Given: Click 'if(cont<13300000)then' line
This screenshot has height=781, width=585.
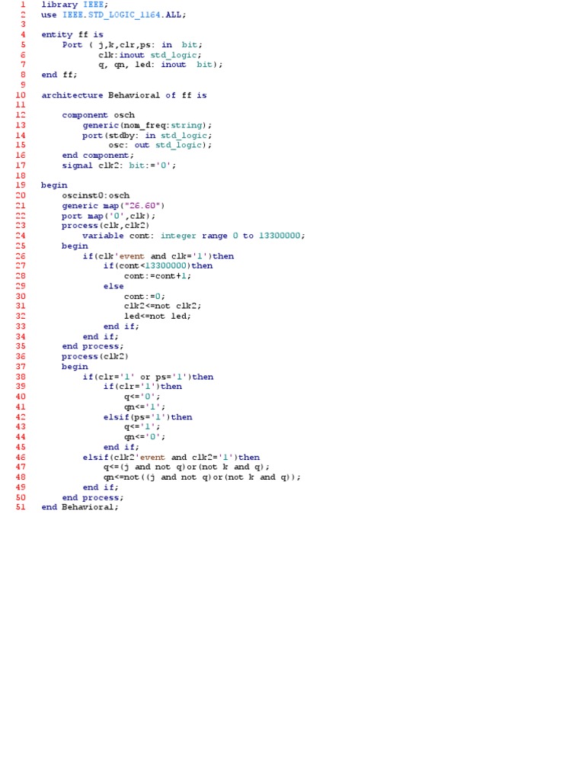Looking at the screenshot, I should (158, 266).
